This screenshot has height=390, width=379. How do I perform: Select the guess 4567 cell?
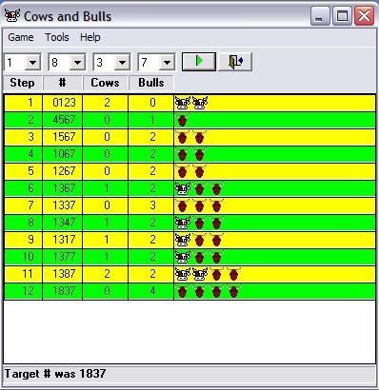pos(63,120)
